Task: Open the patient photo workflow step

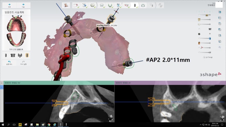Action: (x=66, y=5)
